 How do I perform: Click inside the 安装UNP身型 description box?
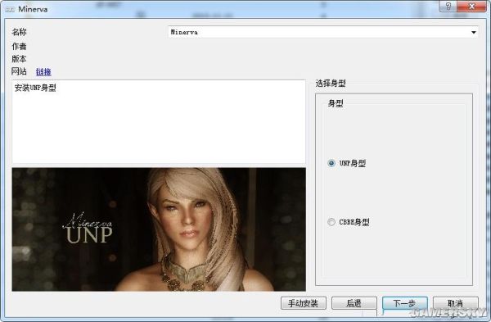[x=159, y=121]
